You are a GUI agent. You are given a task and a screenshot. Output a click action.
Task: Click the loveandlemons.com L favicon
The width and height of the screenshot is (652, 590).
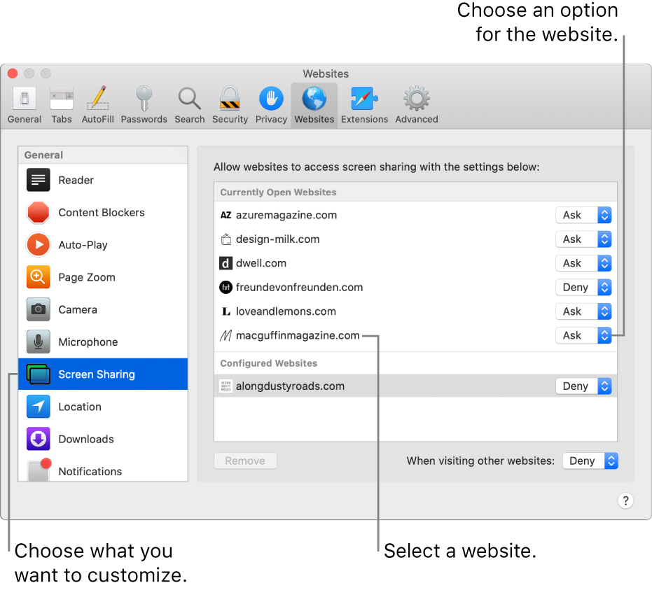pos(226,311)
